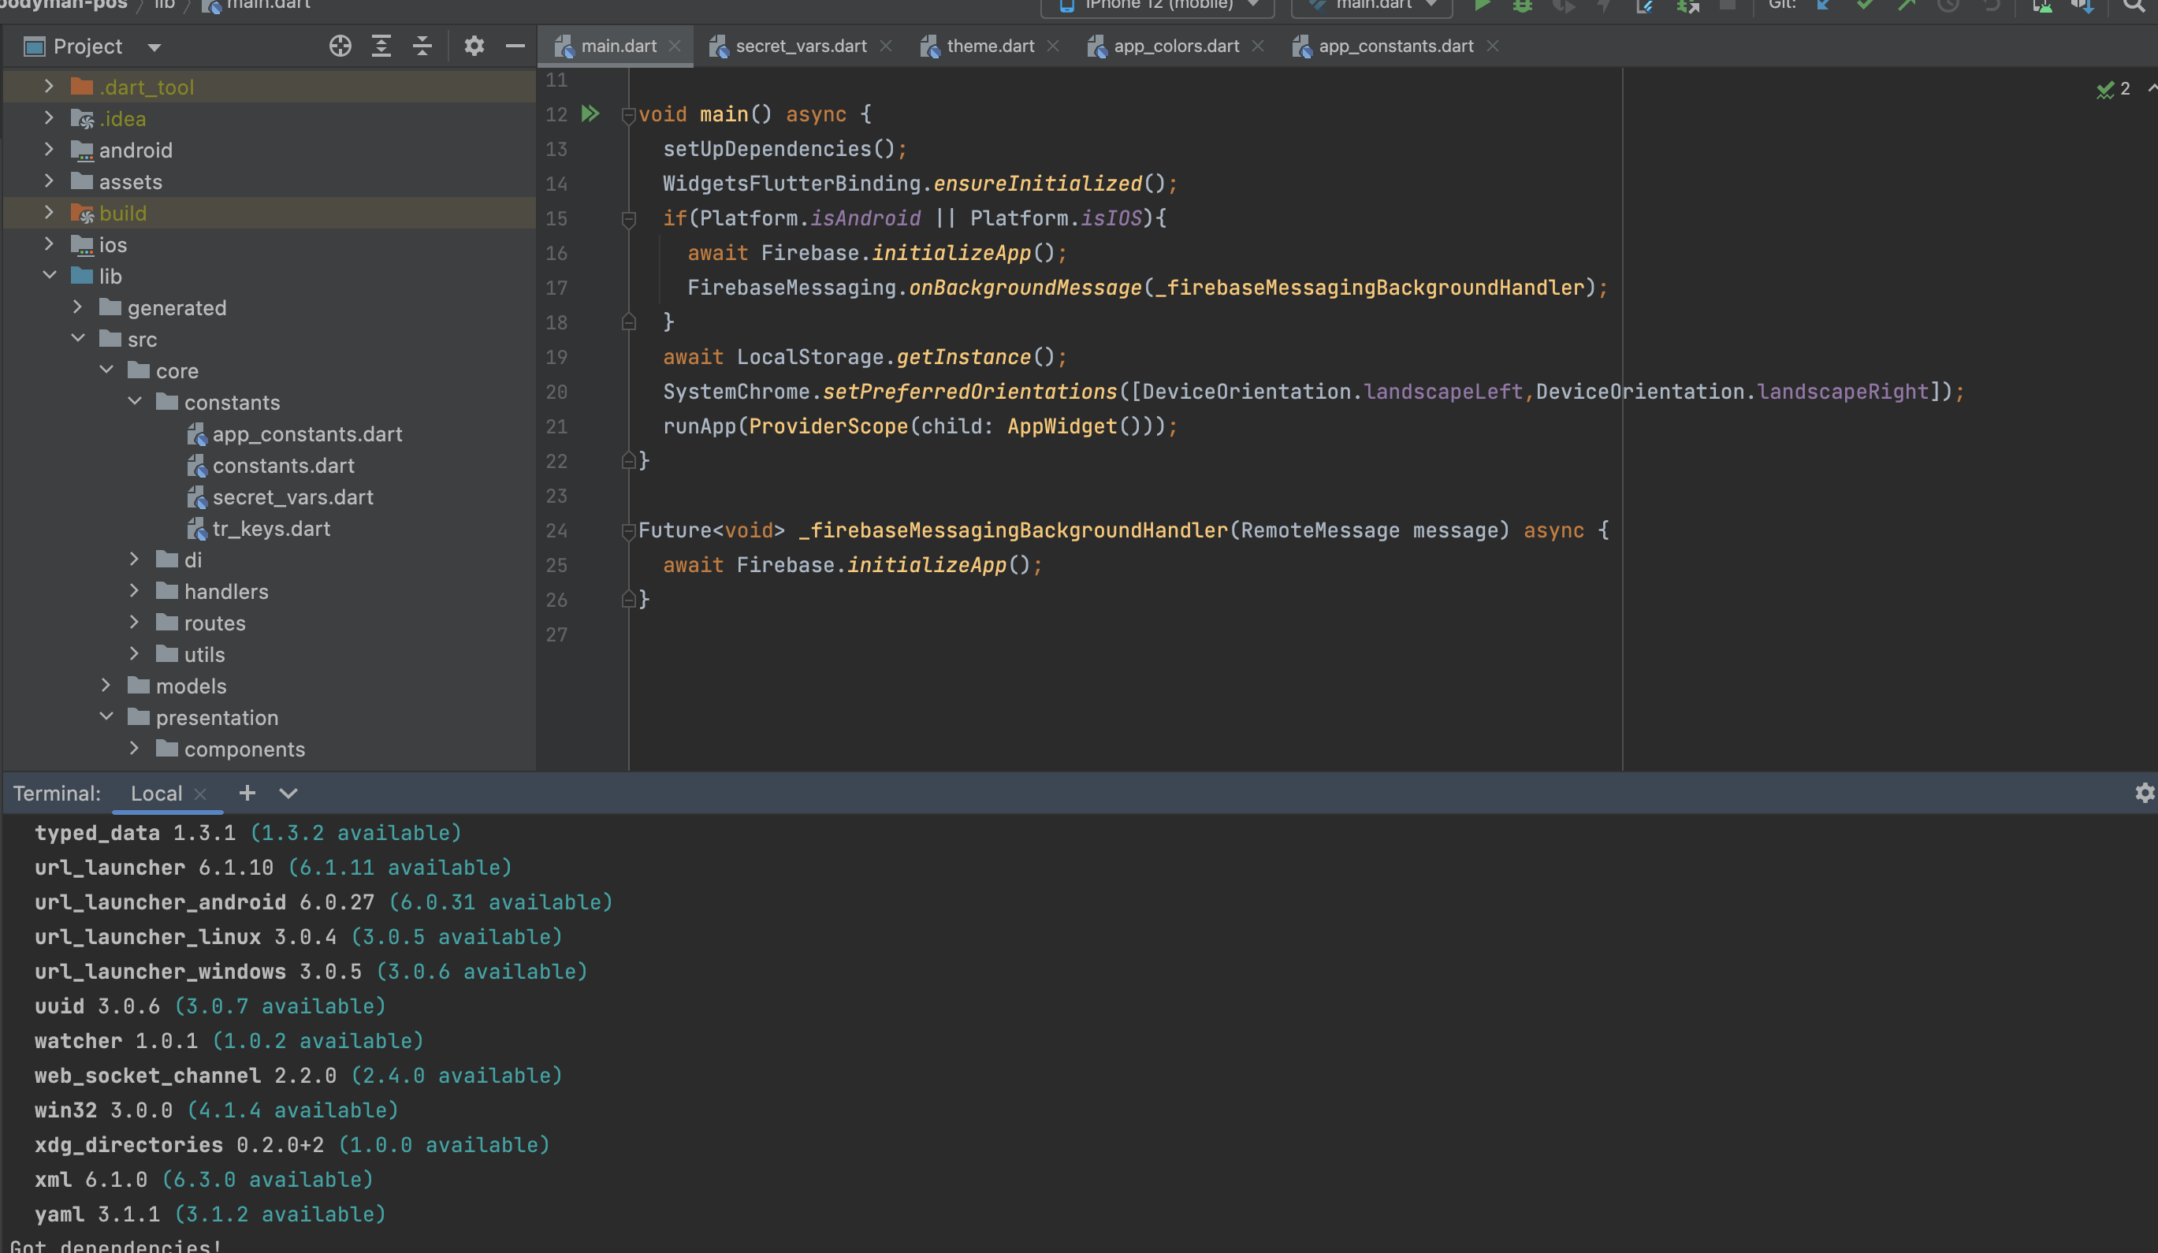Screen dimensions: 2158x1253
Task: Open the Project view dropdown
Action: click(154, 47)
